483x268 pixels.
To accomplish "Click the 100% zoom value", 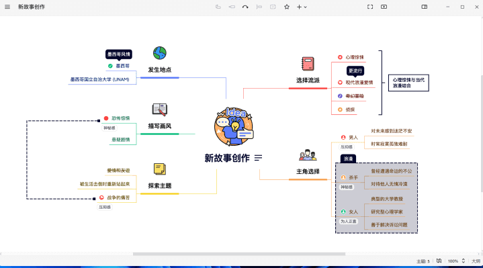I will pyautogui.click(x=453, y=261).
